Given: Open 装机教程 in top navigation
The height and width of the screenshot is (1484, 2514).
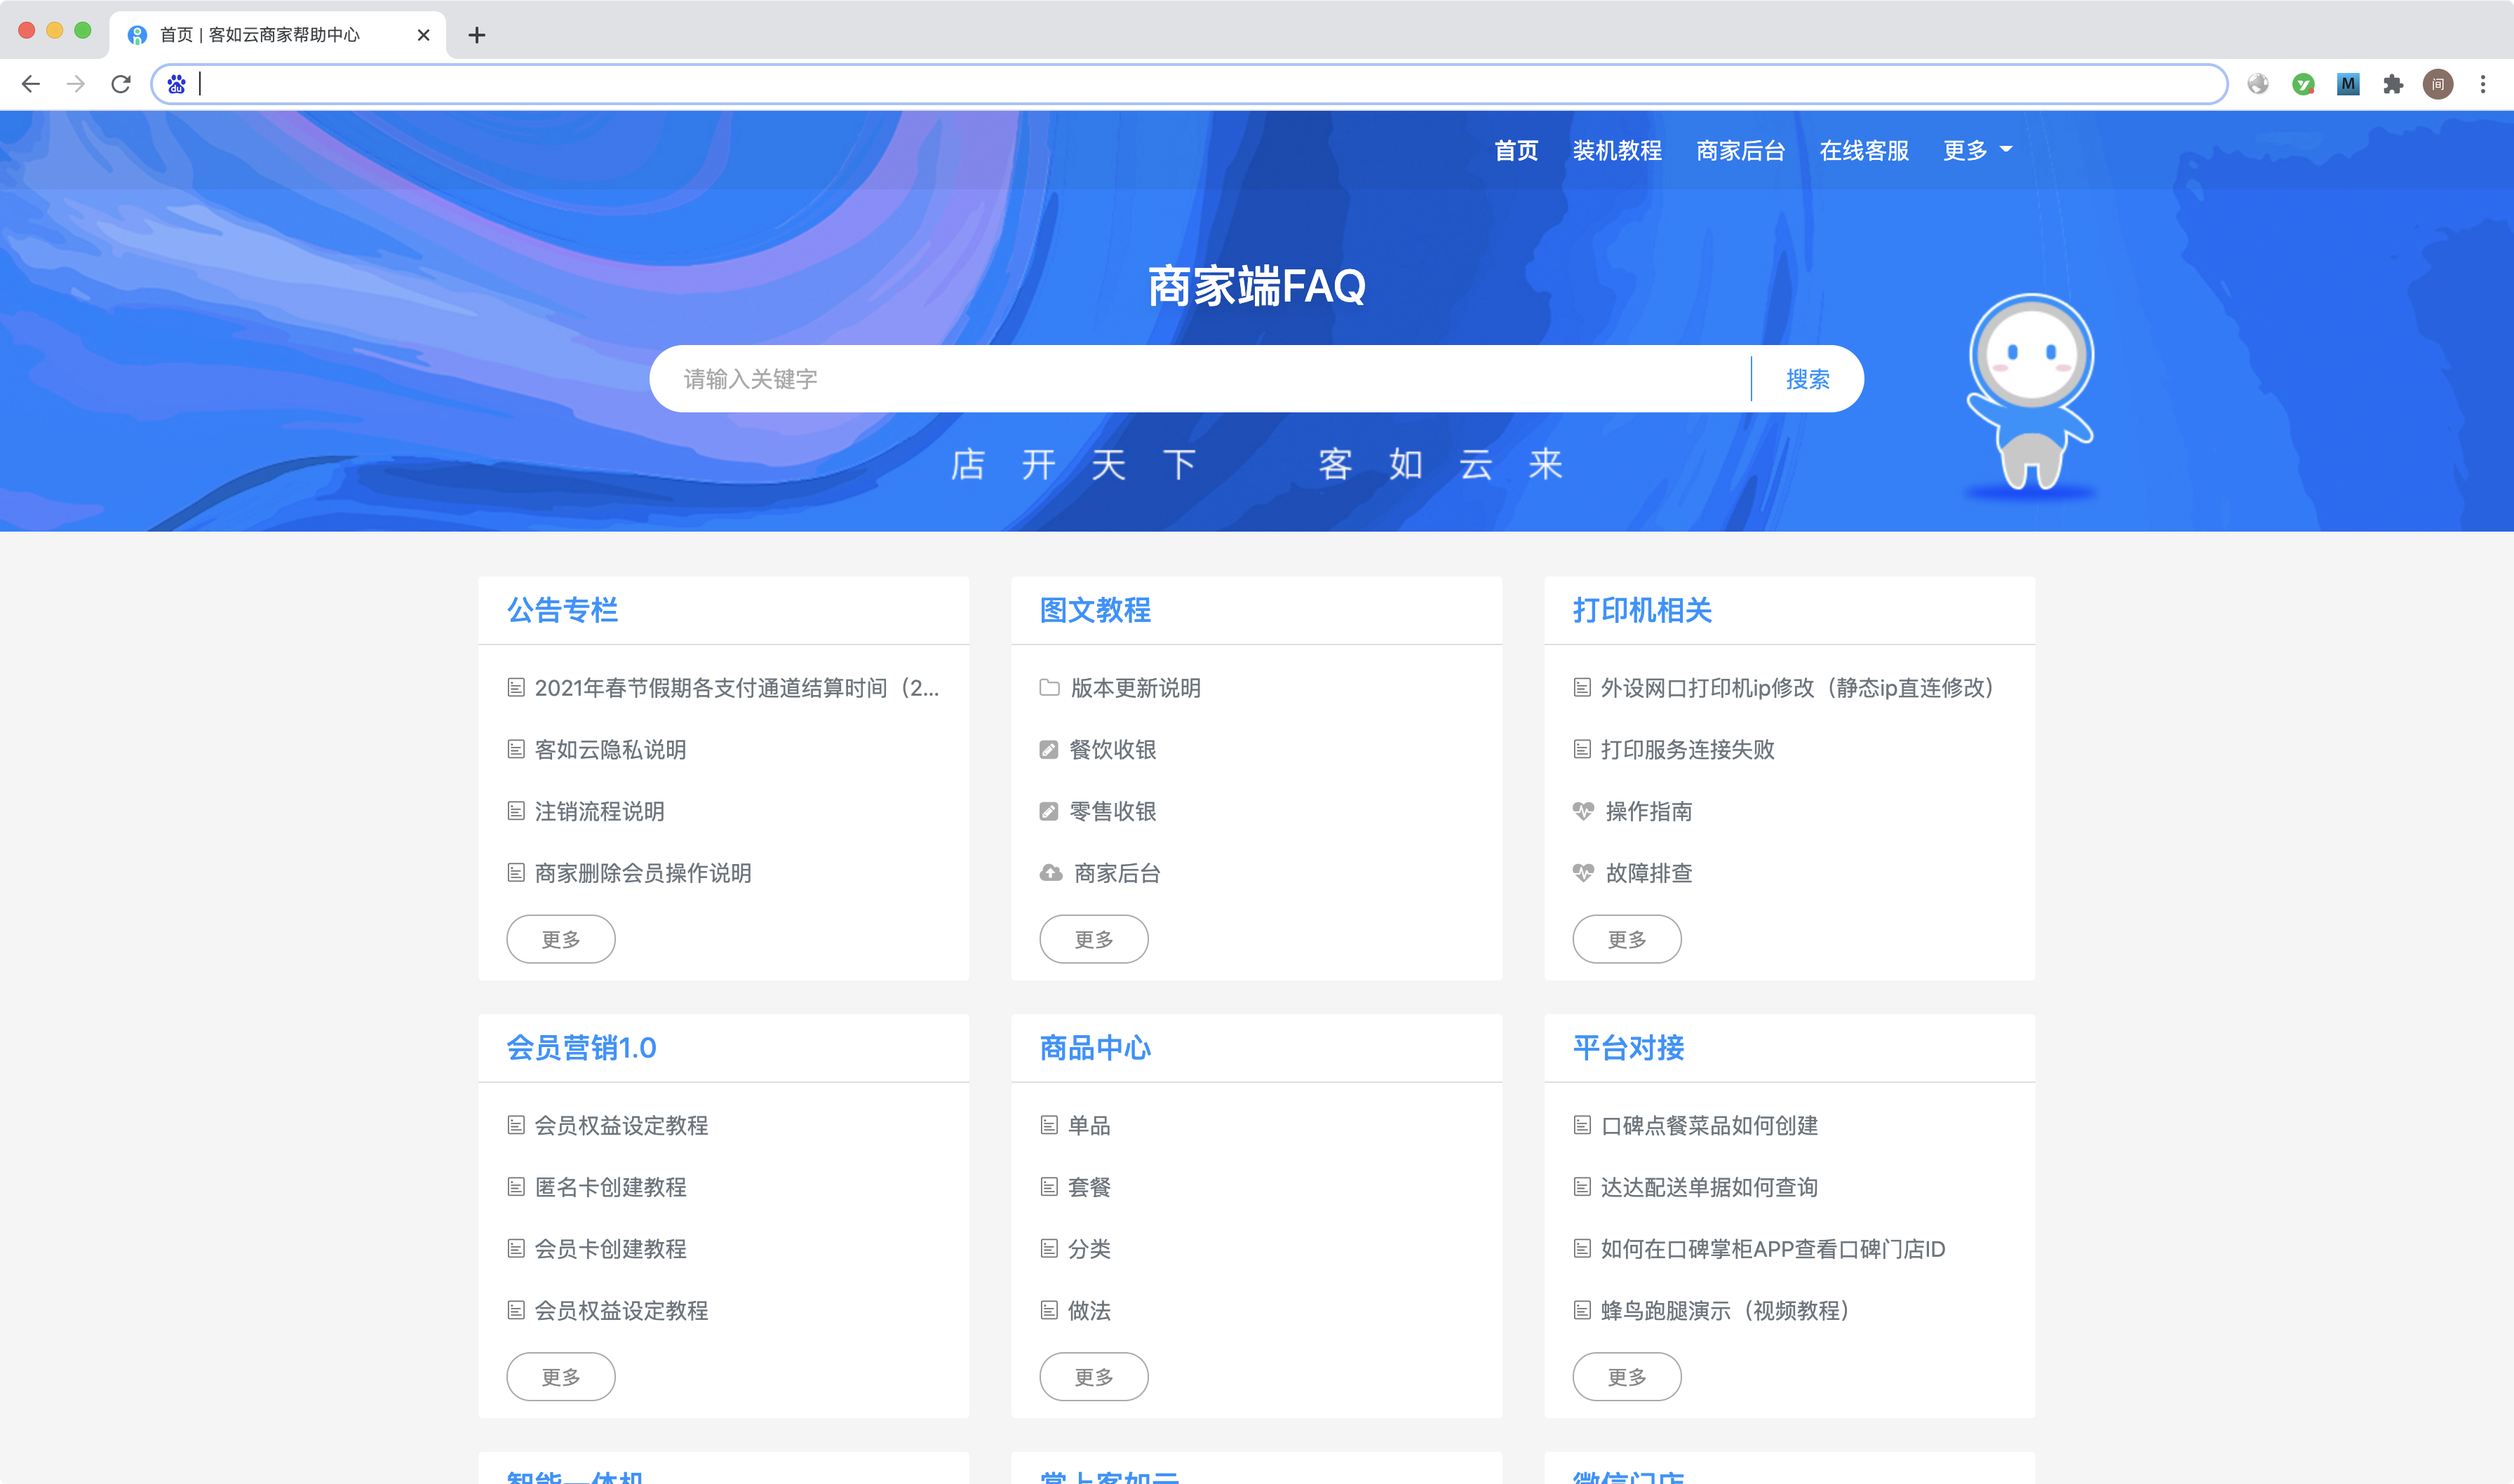Looking at the screenshot, I should pos(1617,151).
